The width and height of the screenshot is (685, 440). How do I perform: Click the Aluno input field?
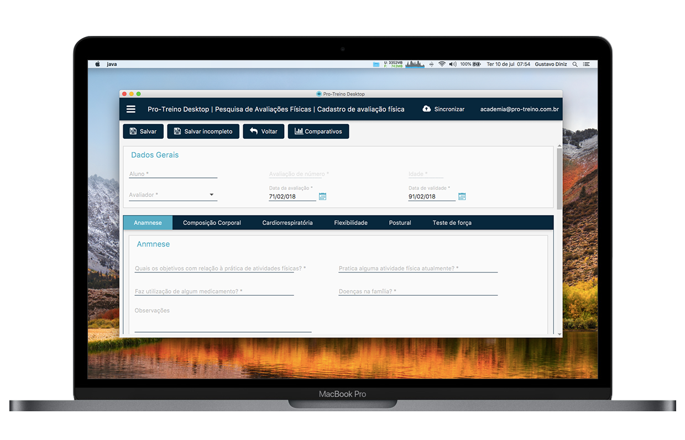click(x=173, y=174)
